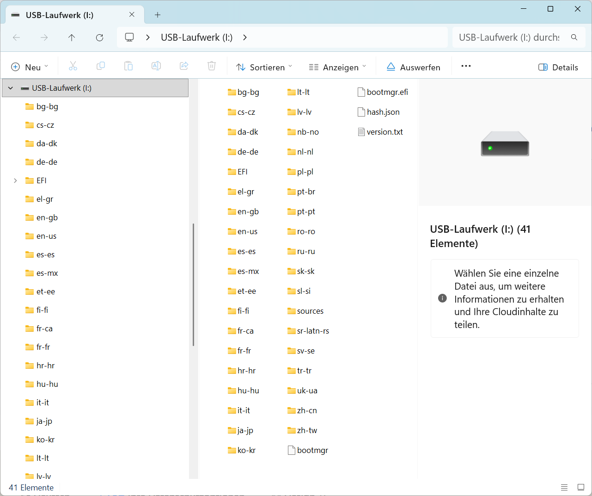Click the Rename icon in the toolbar
Image resolution: width=592 pixels, height=496 pixels.
click(156, 66)
